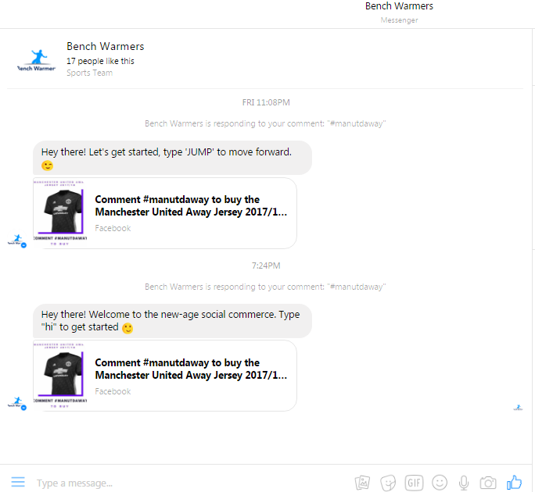
Task: Click the Bench Warmers title in header
Action: [x=399, y=6]
